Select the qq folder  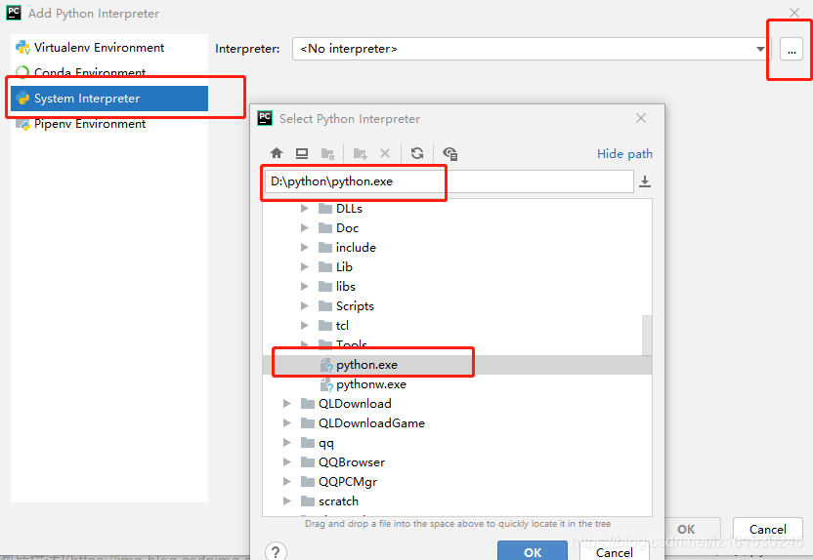(x=457, y=443)
